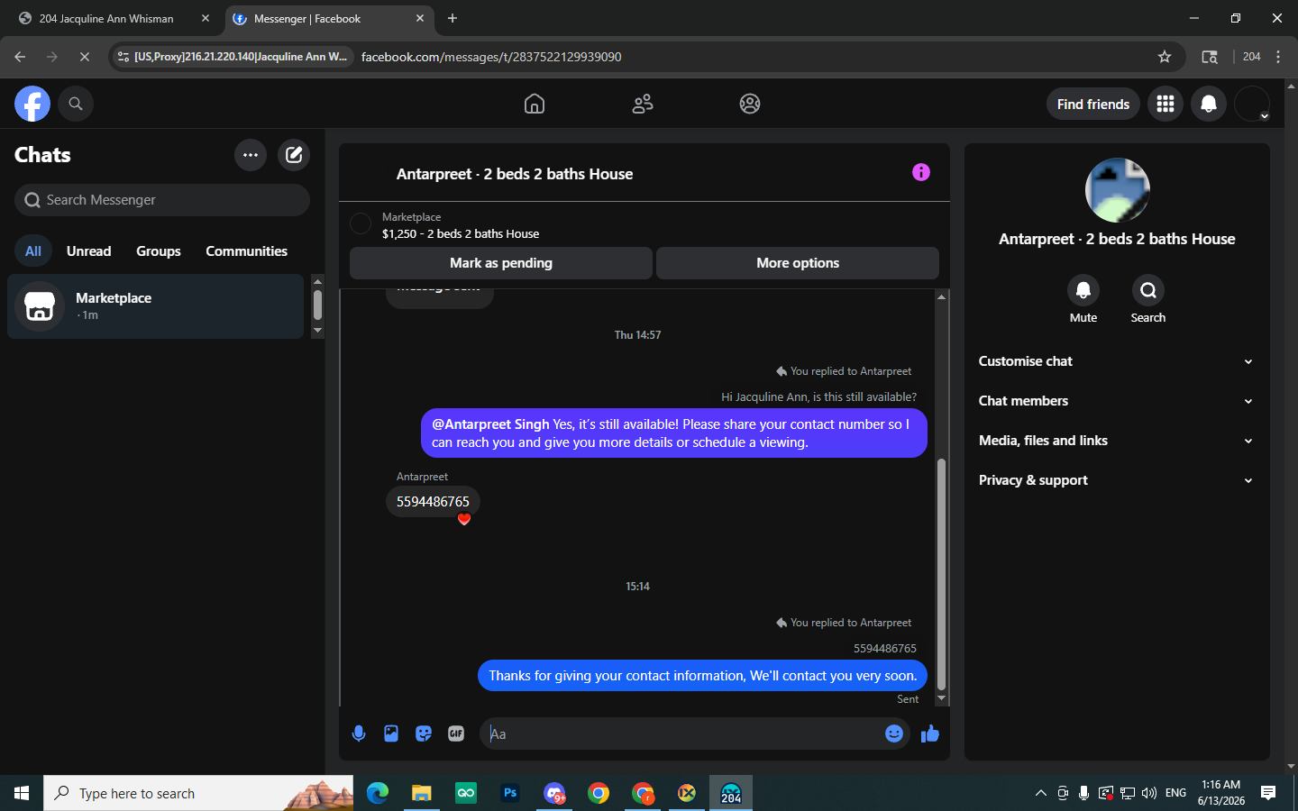The width and height of the screenshot is (1298, 811).
Task: Mute the Antarpreet conversation
Action: pos(1083,290)
